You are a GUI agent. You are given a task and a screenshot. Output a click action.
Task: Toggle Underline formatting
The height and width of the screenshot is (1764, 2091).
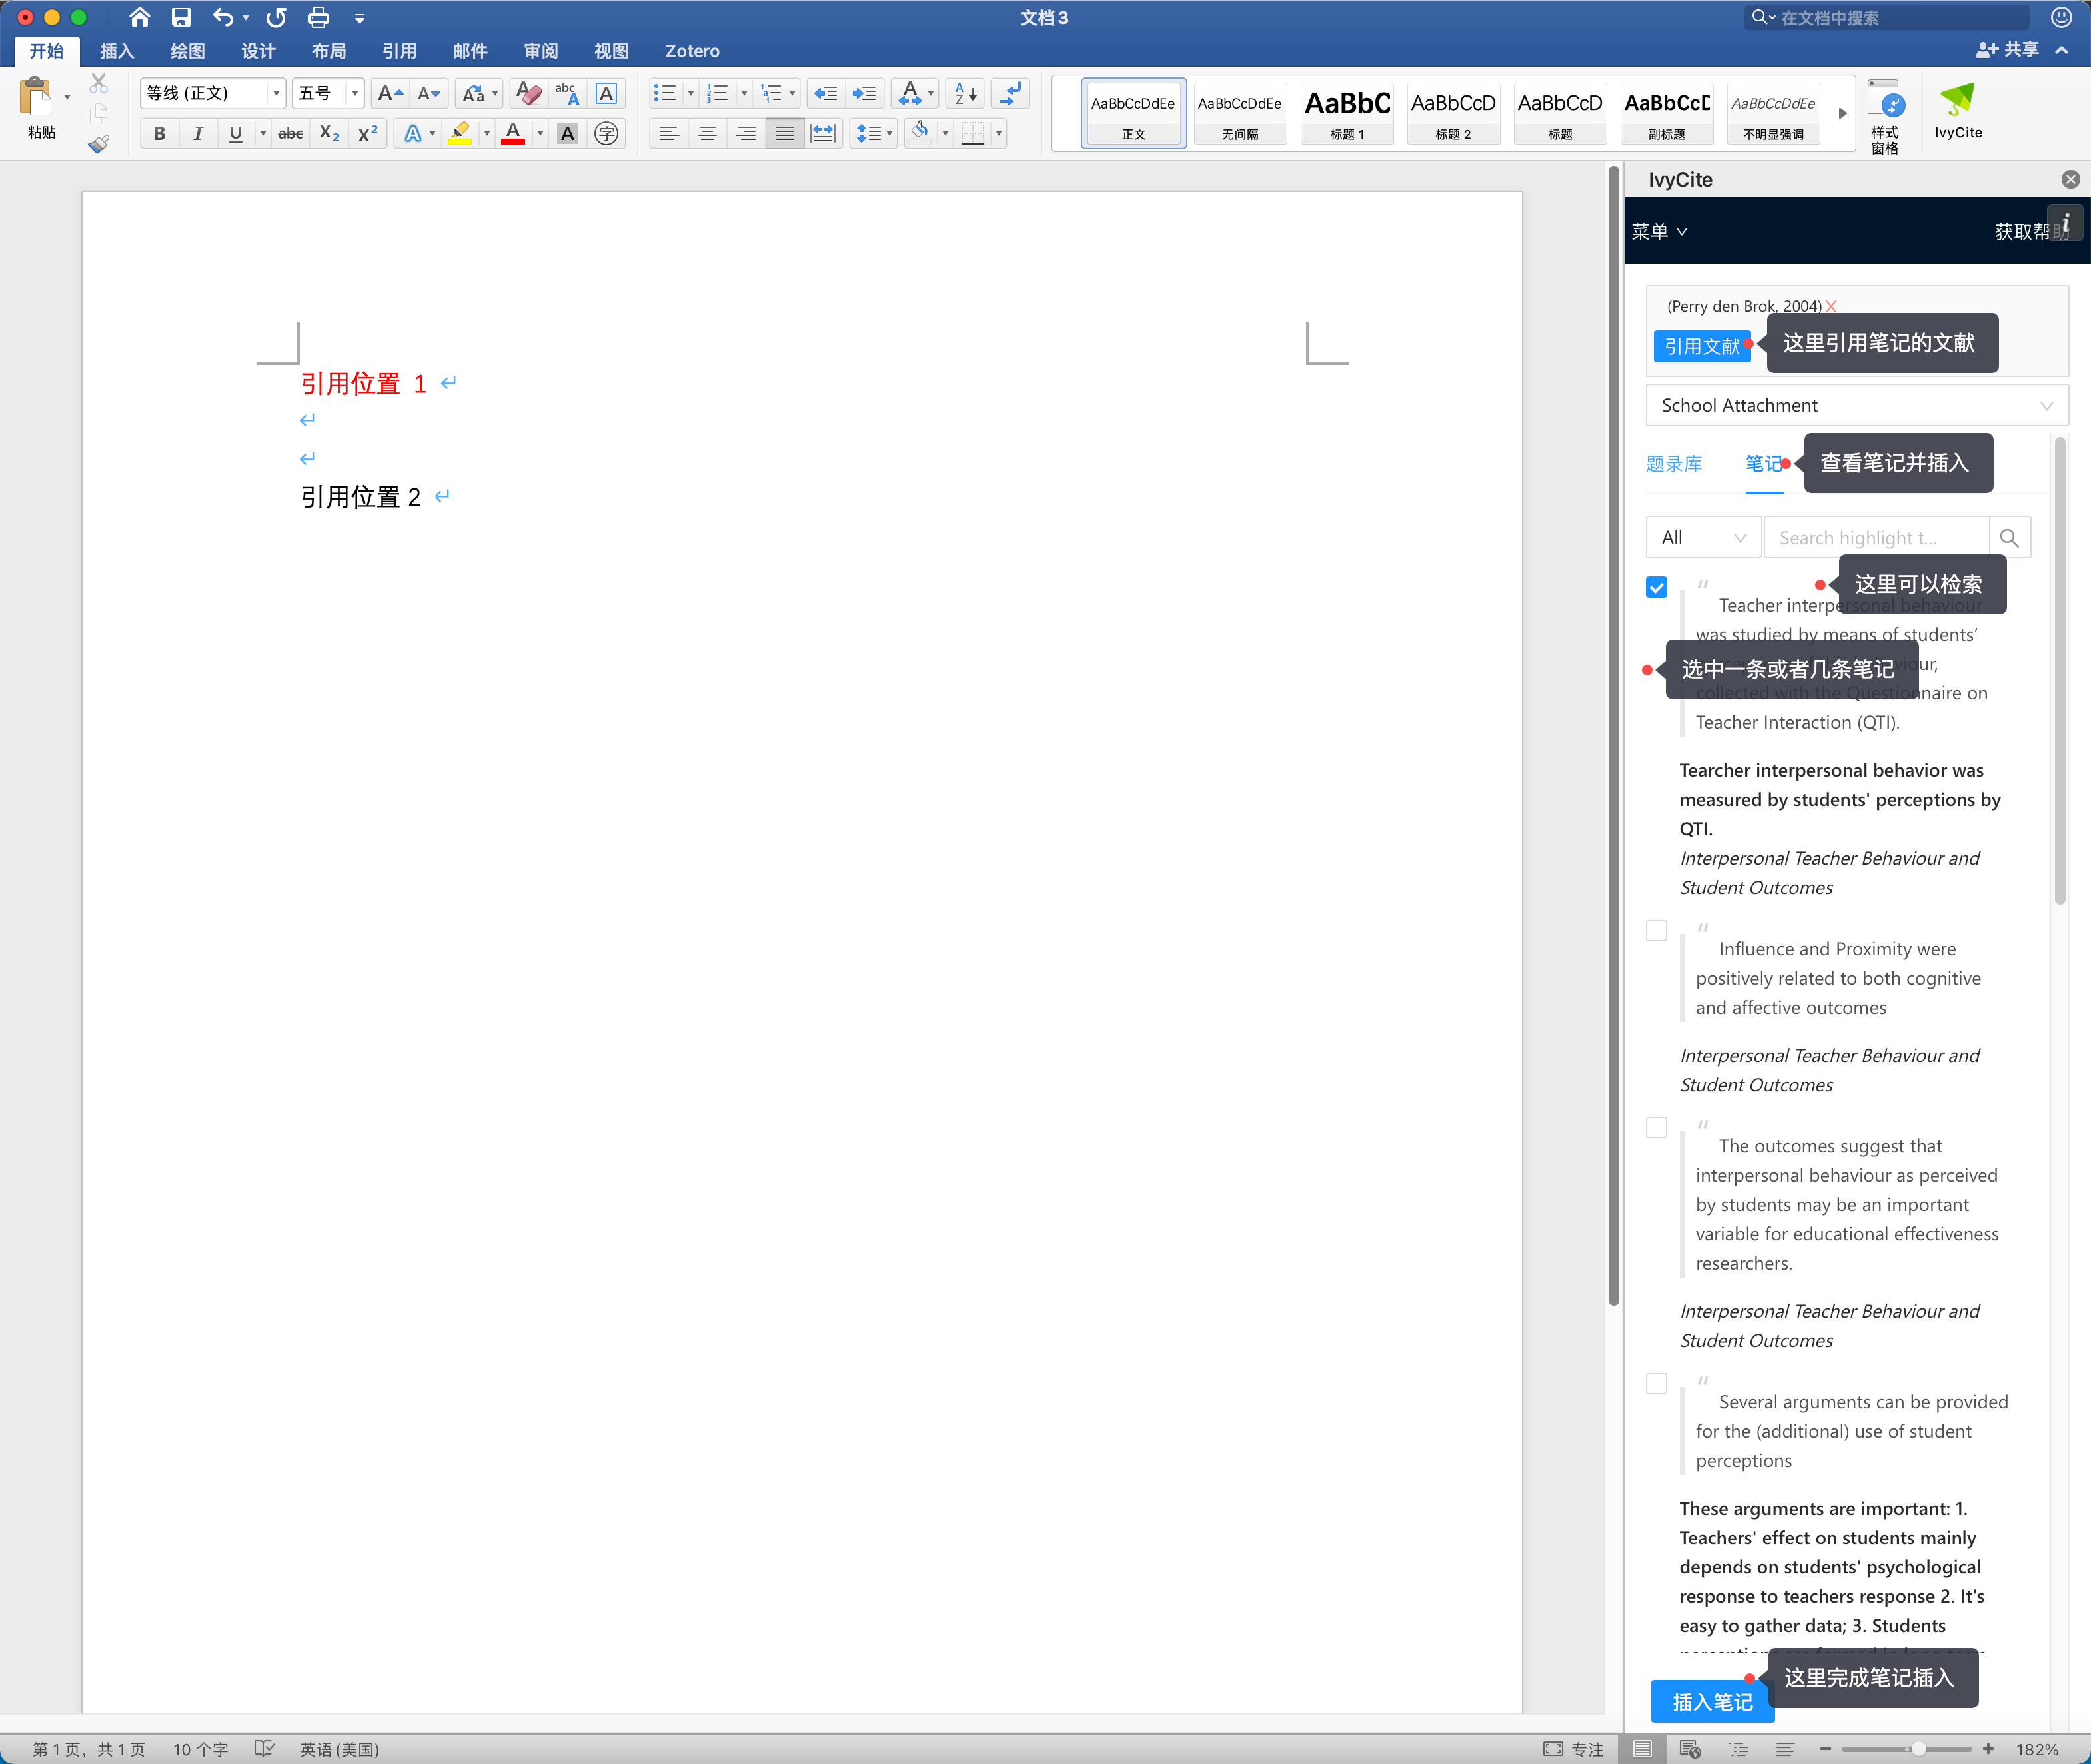235,133
